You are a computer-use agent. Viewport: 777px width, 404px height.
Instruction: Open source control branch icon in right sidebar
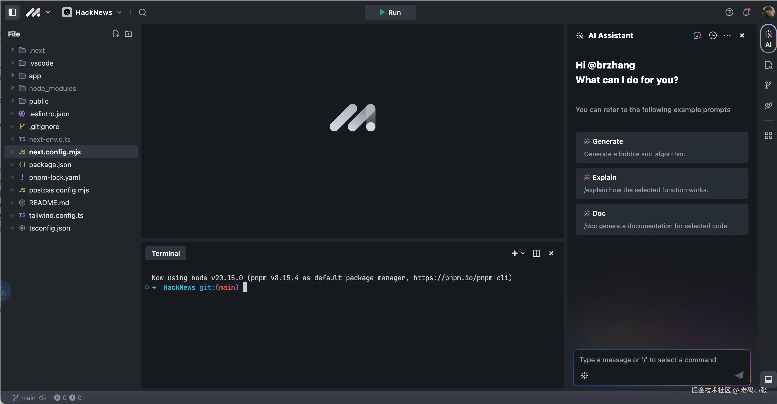coord(768,85)
